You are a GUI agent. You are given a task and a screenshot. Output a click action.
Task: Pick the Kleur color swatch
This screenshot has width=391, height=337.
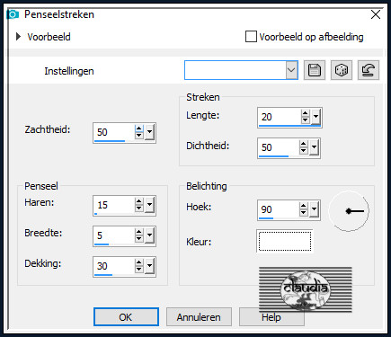(285, 242)
